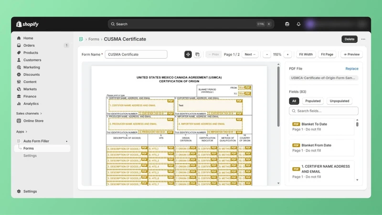Click the Content icon in sidebar
This screenshot has width=382, height=215.
pyautogui.click(x=19, y=82)
